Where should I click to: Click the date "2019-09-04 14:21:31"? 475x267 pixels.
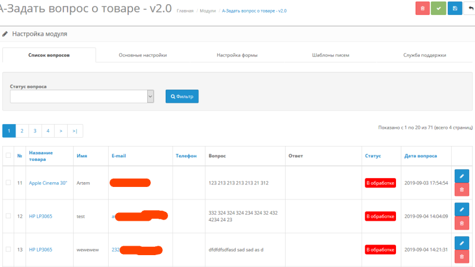click(x=426, y=249)
